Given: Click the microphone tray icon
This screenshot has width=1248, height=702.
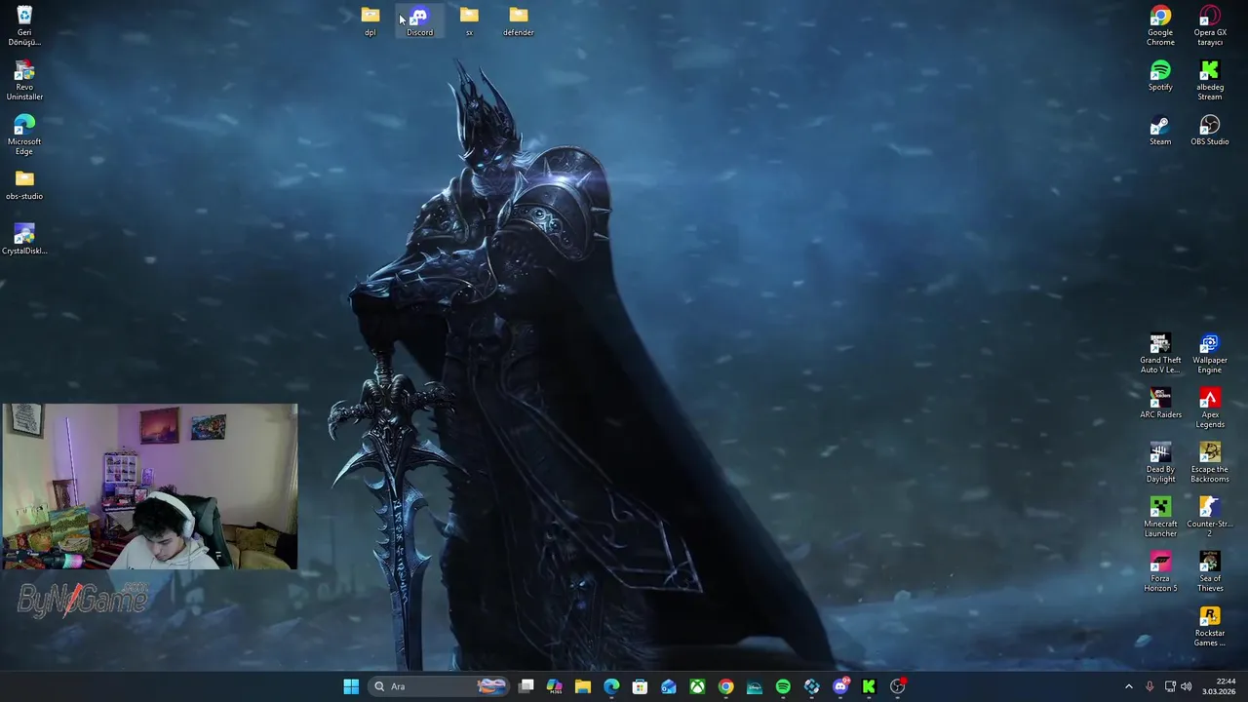Looking at the screenshot, I should (x=1150, y=686).
